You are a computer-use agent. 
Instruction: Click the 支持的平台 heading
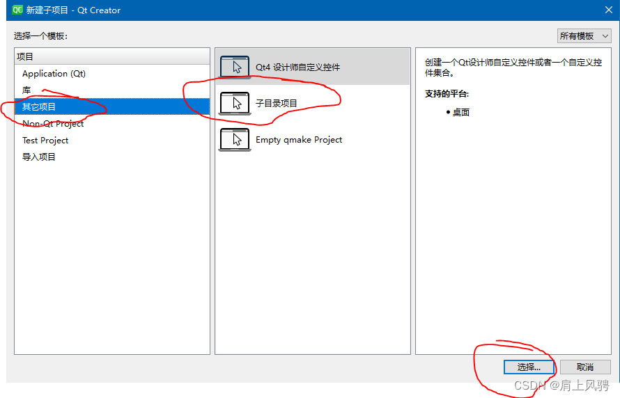pyautogui.click(x=447, y=94)
